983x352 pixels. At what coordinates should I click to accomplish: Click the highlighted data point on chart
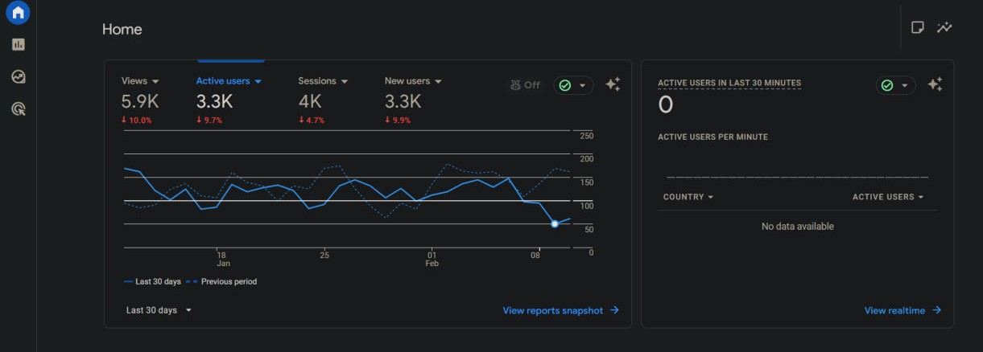click(x=555, y=223)
